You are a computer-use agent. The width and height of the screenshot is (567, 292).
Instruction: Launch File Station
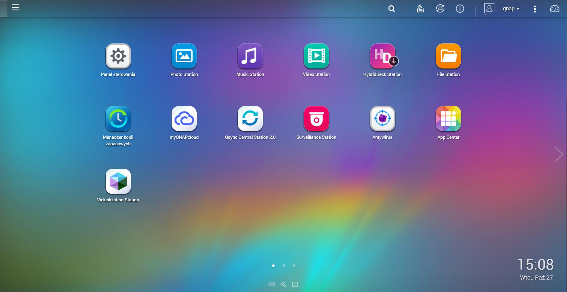click(448, 56)
